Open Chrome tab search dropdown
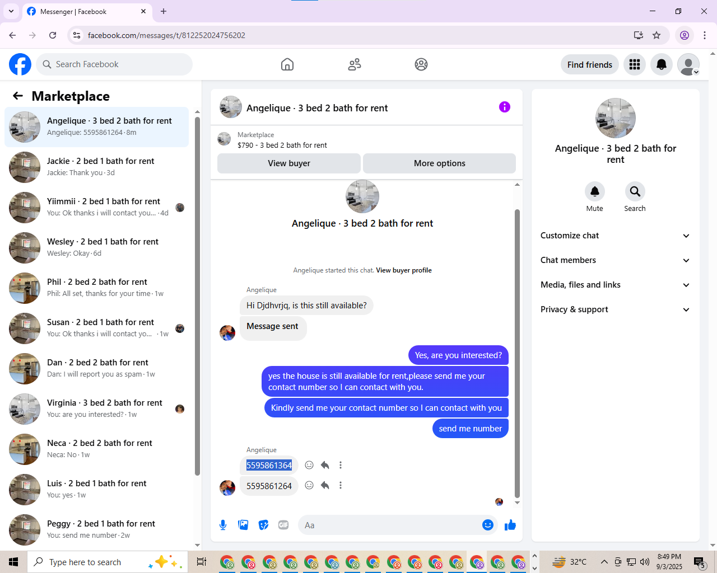This screenshot has width=717, height=573. tap(11, 11)
